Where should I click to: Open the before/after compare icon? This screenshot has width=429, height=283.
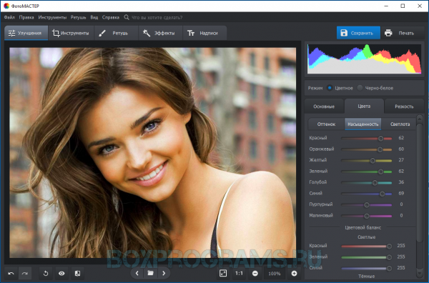[x=77, y=273]
